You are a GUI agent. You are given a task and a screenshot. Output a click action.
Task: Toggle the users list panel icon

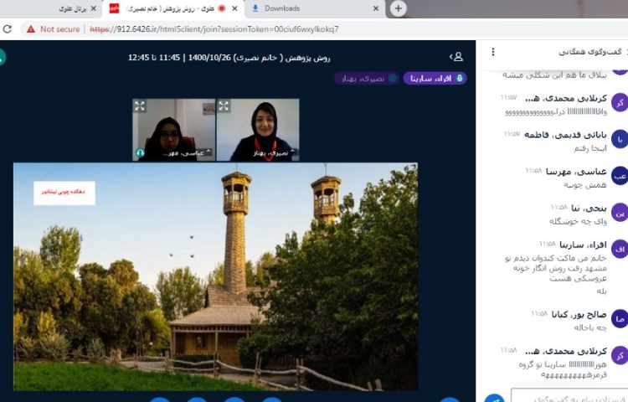[x=456, y=57]
